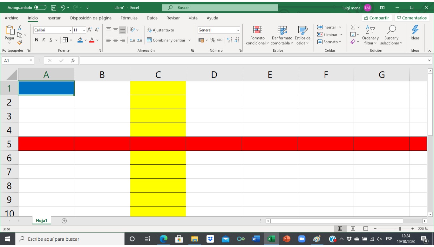Switch to the Fórmulas ribbon tab
This screenshot has height=247, width=434.
point(129,18)
